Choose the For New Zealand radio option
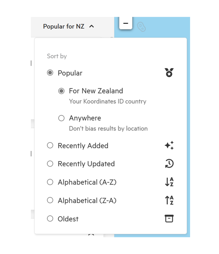219x254 pixels. (x=61, y=91)
